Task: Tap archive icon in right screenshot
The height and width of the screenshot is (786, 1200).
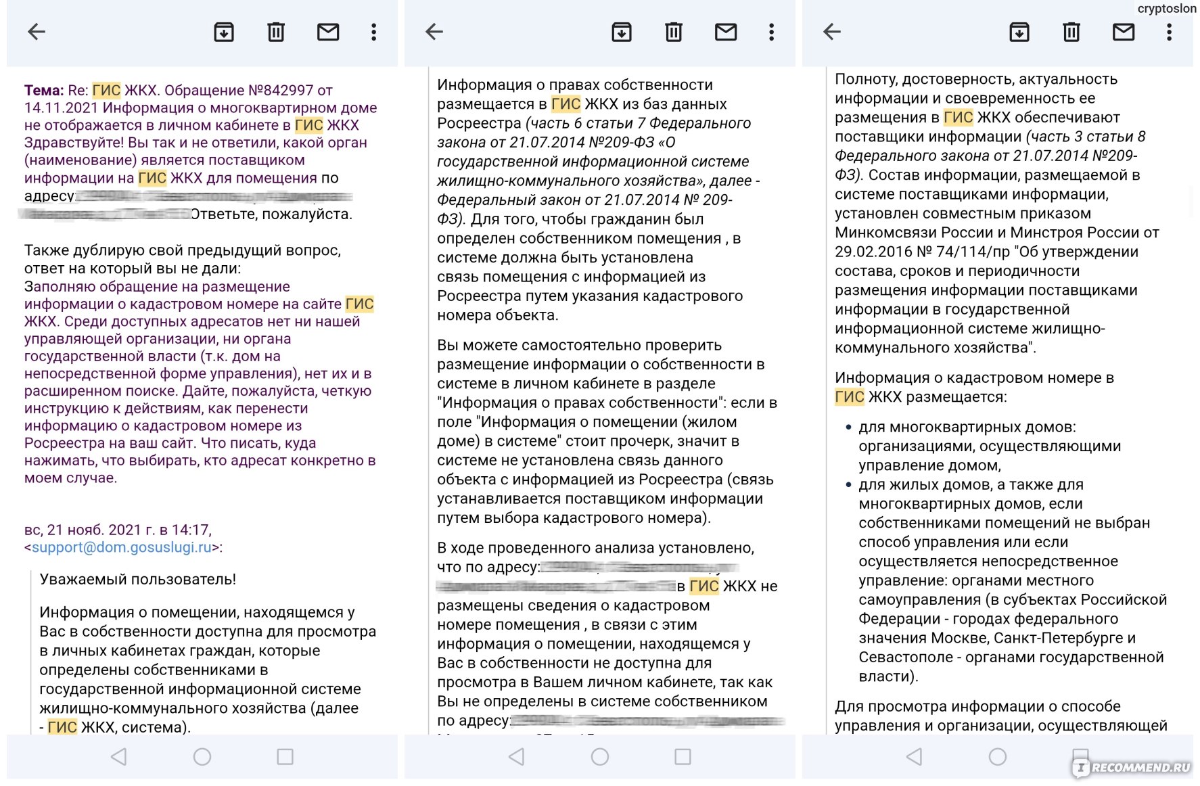Action: 1019,32
